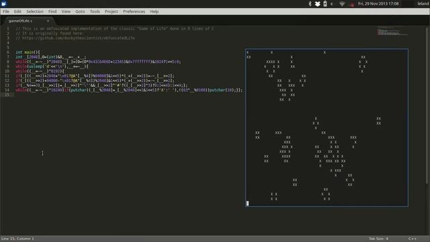Click the github URL comment on line 3

75,38
